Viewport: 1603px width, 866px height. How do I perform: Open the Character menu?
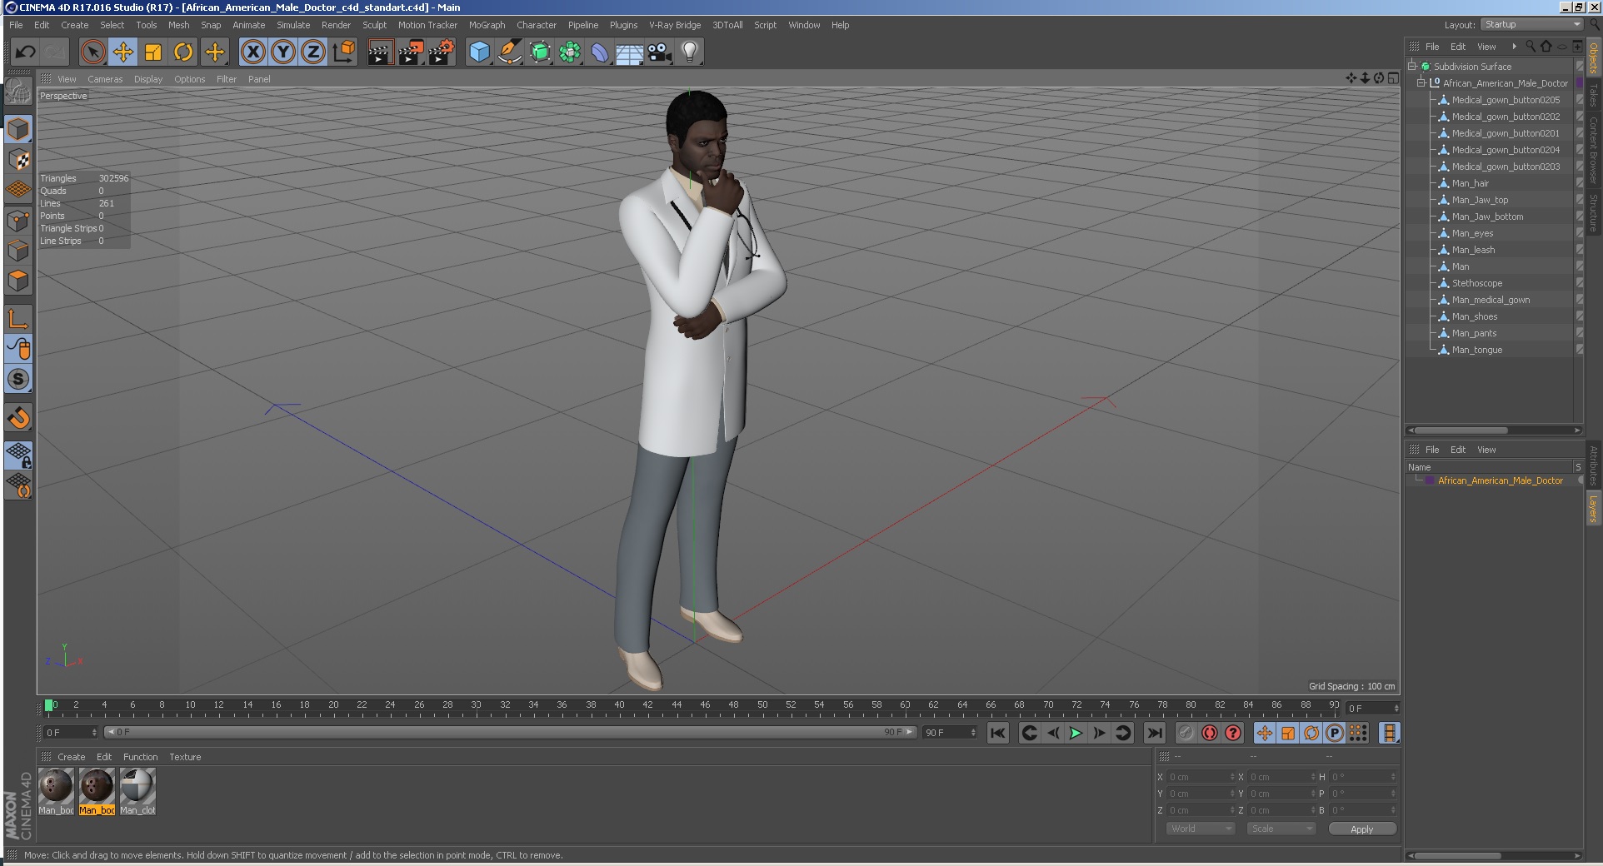(x=537, y=25)
